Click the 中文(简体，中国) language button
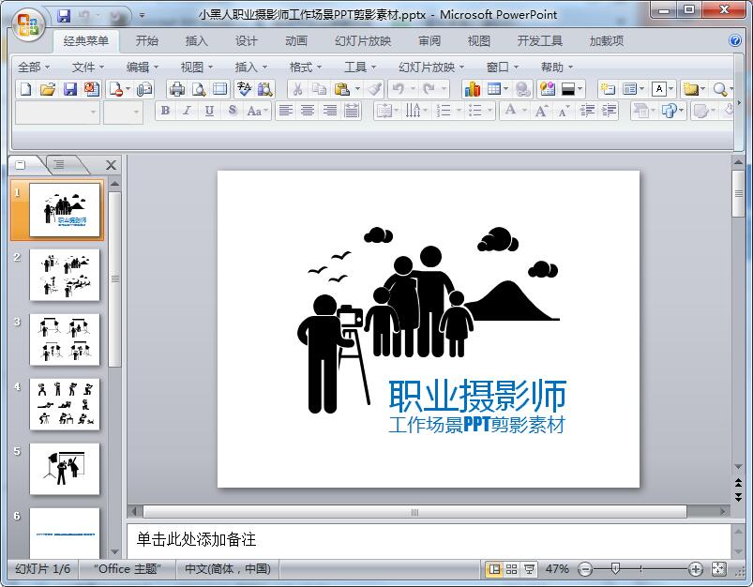Screen dimensions: 753x587 pyautogui.click(x=228, y=569)
